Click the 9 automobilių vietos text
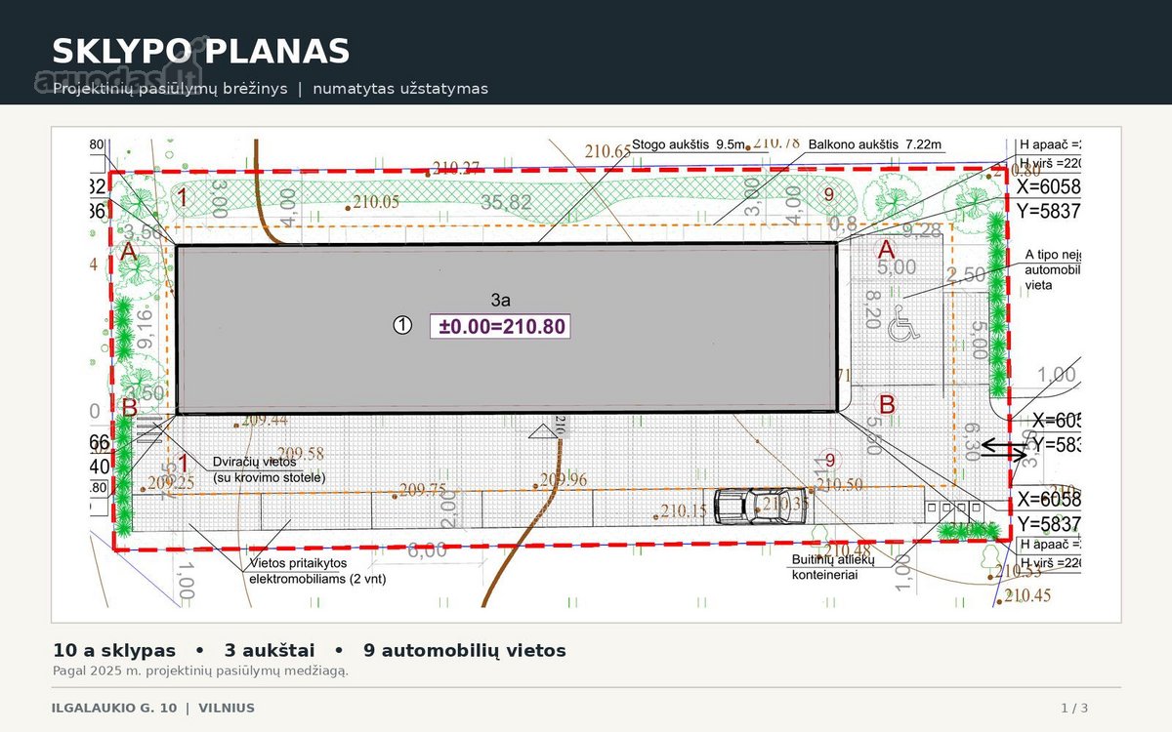Screen dimensions: 1172x732 click(x=465, y=650)
